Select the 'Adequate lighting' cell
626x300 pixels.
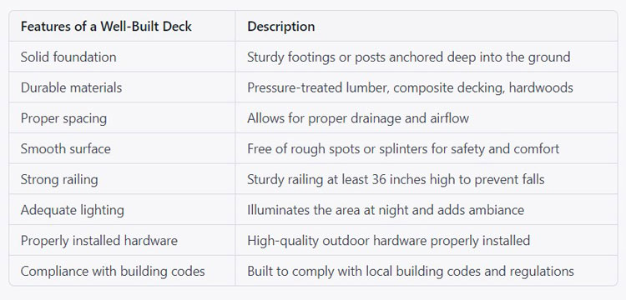(x=73, y=210)
